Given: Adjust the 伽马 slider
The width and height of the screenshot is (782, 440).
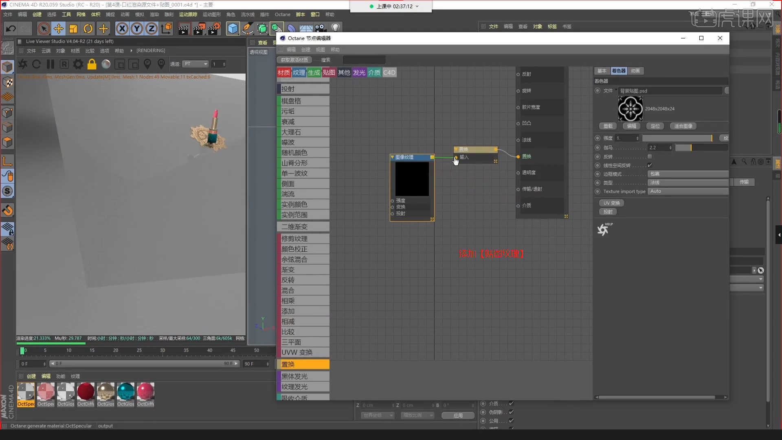Looking at the screenshot, I should pyautogui.click(x=701, y=147).
